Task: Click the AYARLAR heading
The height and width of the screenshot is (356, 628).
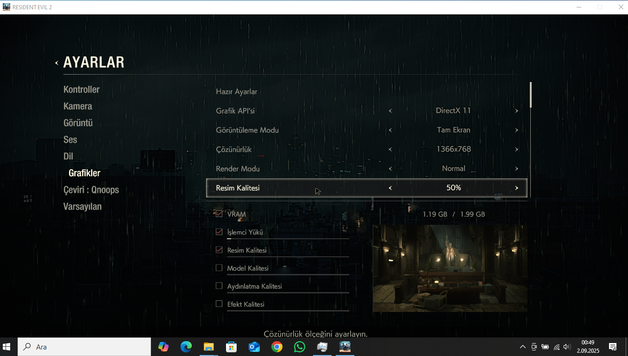Action: [x=94, y=62]
